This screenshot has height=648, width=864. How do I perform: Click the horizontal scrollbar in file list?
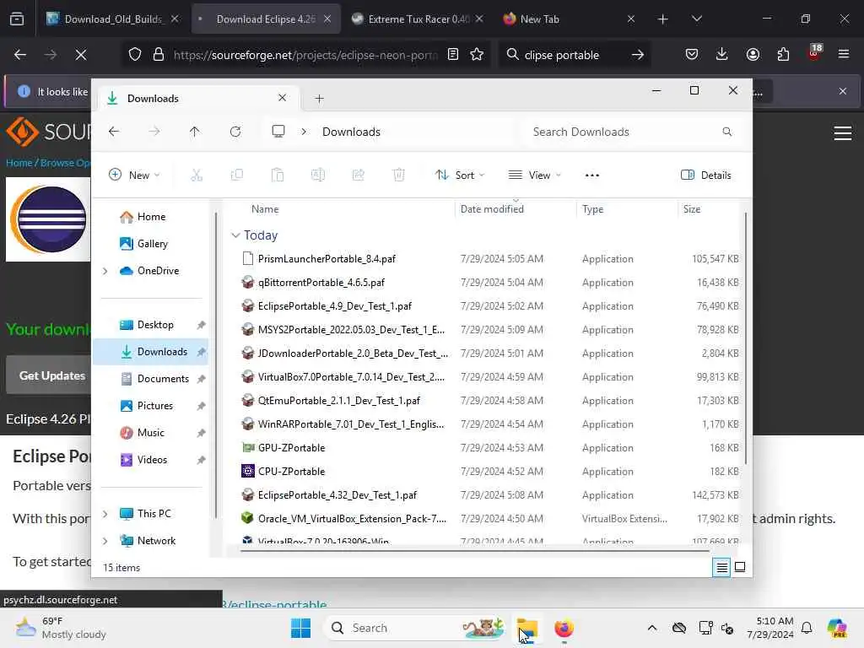pos(474,550)
